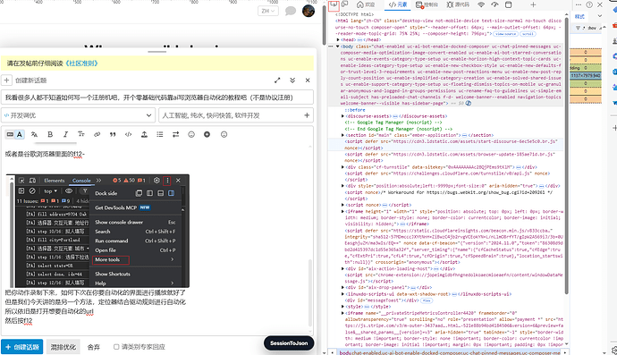Toggle the DevTools device emulation icon

pyautogui.click(x=345, y=4)
